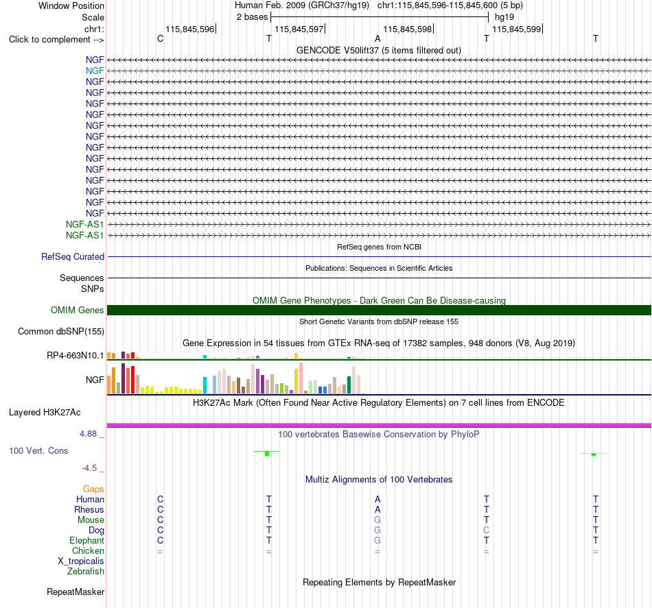Click the Human species label

pos(90,499)
